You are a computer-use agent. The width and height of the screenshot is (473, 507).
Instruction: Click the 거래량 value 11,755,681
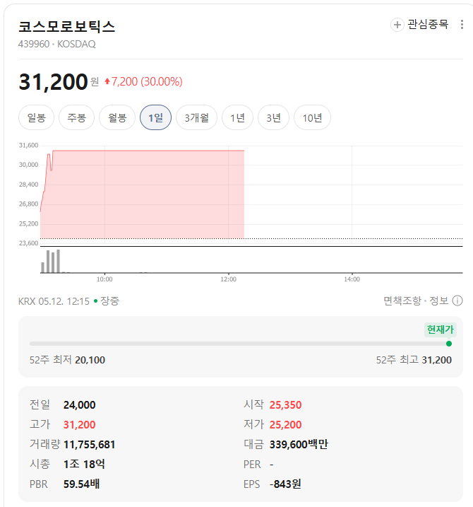coord(90,445)
